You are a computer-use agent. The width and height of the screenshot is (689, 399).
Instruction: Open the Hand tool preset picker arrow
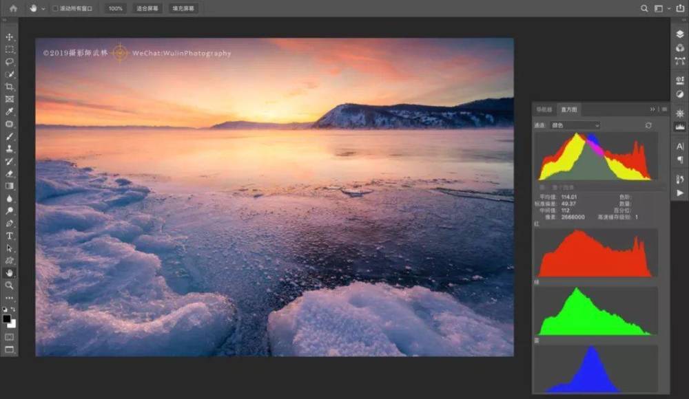43,9
